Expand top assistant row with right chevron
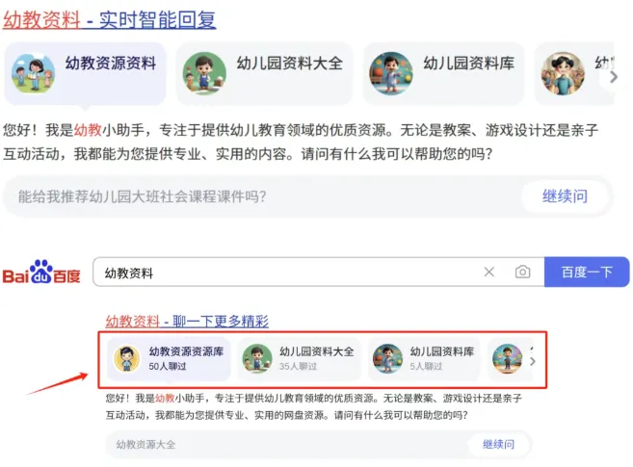Screen dimensions: 633x467 point(614,77)
